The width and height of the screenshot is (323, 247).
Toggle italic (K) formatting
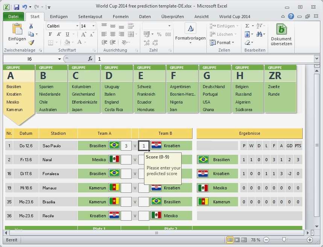[59, 34]
